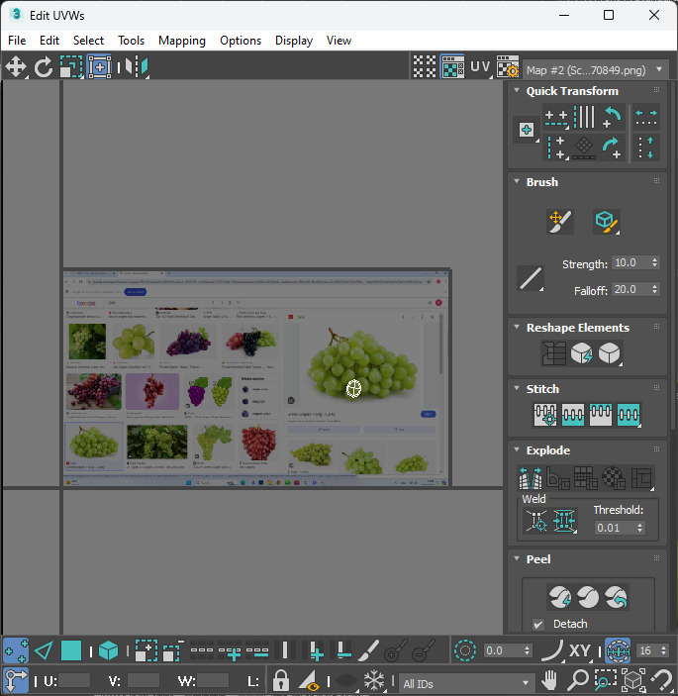Collapse the Explode rollout
The height and width of the screenshot is (696, 678).
point(517,449)
